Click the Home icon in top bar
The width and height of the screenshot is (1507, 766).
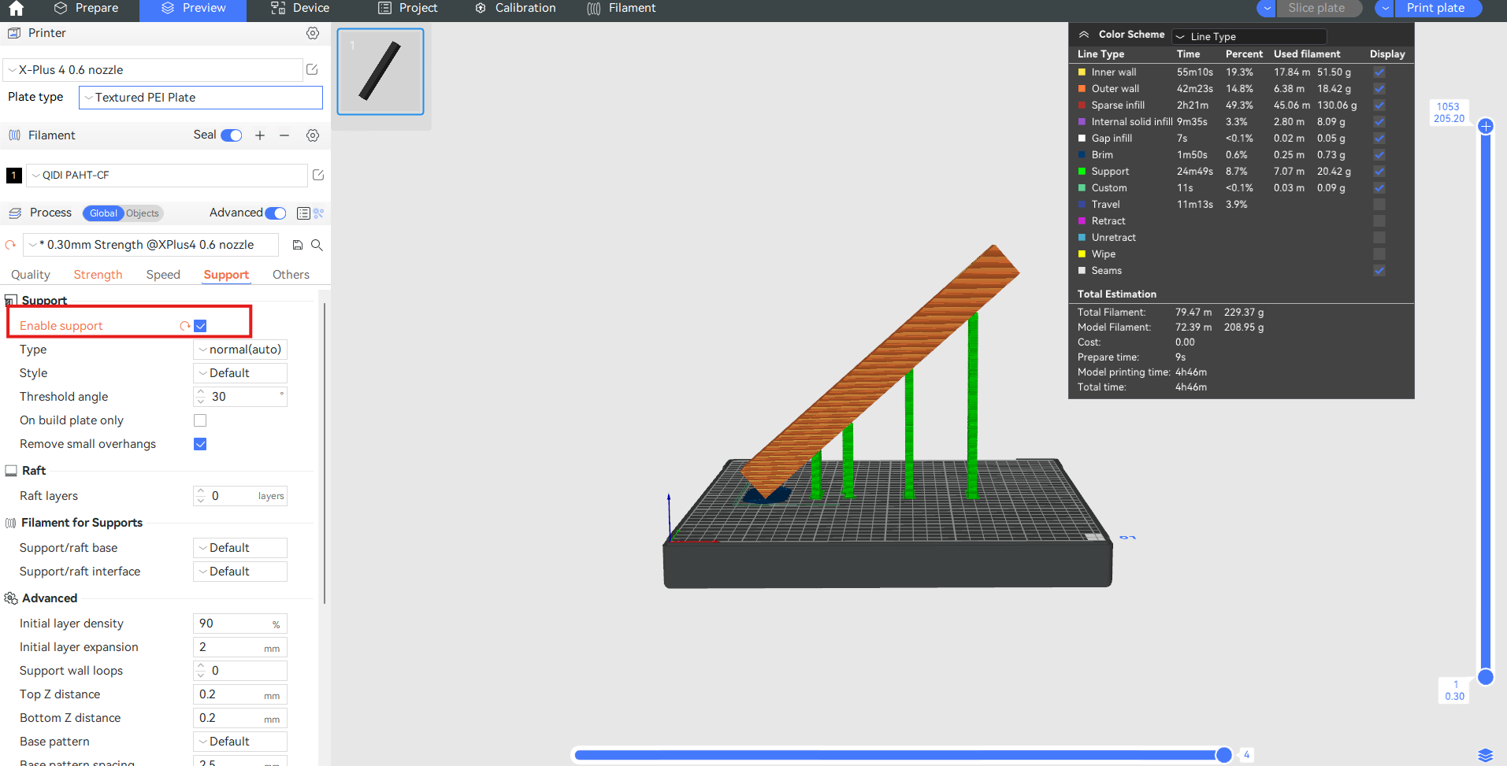pyautogui.click(x=16, y=9)
